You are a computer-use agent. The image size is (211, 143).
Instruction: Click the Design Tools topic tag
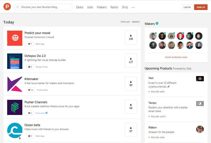pyautogui.click(x=42, y=67)
